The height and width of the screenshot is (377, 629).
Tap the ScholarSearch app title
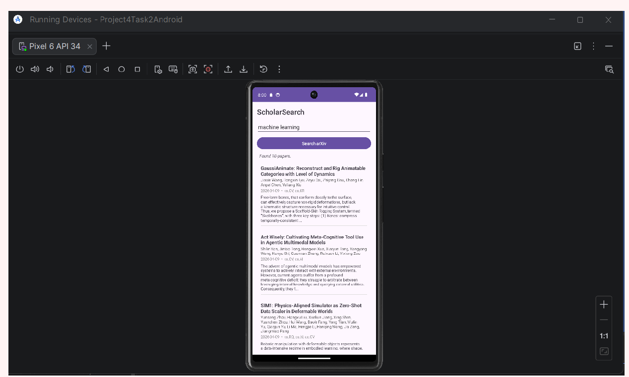[x=281, y=112]
